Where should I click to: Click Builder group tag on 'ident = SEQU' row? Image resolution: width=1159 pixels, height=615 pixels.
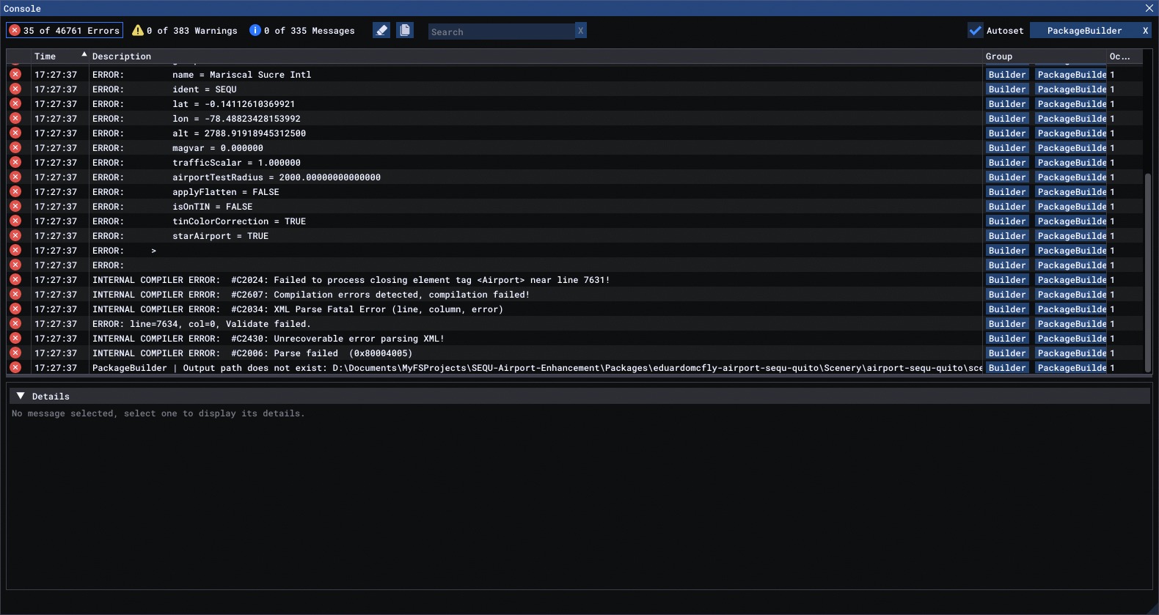(x=1007, y=89)
